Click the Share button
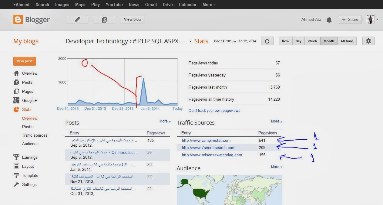The width and height of the screenshot is (383, 205). click(350, 19)
